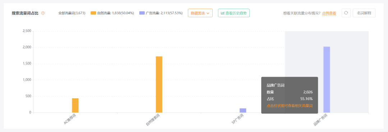Toggle the orange 自然流量 legend series
This screenshot has height=132, width=388.
pos(112,13)
